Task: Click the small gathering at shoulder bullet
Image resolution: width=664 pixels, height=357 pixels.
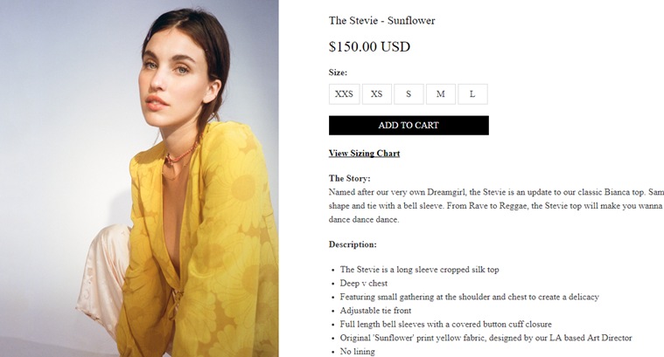Action: click(469, 297)
